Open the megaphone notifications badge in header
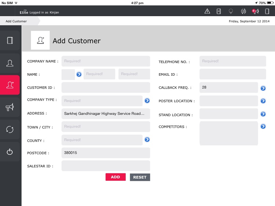Image resolution: width=275 pixels, height=206 pixels. click(x=255, y=11)
